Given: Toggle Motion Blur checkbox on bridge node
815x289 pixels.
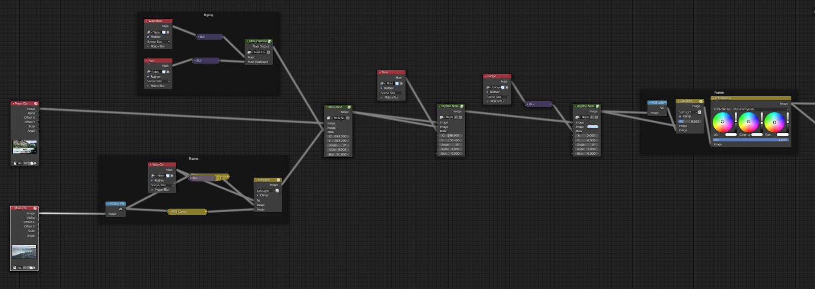Looking at the screenshot, I should (x=488, y=101).
